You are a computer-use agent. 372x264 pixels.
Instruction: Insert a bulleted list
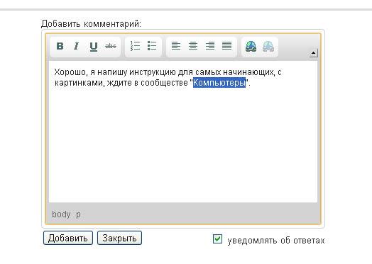pos(152,46)
